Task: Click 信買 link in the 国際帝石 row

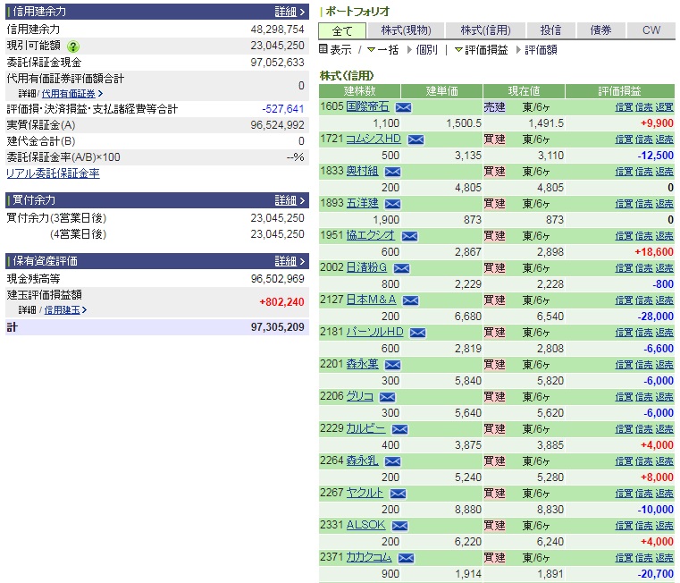Action: [624, 106]
